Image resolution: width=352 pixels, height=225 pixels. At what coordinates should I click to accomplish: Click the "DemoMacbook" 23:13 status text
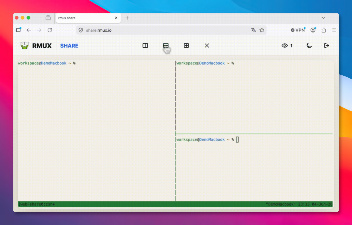(299, 204)
